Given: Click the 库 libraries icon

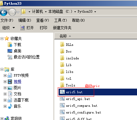Looking at the screenshot, I should coord(7,70).
